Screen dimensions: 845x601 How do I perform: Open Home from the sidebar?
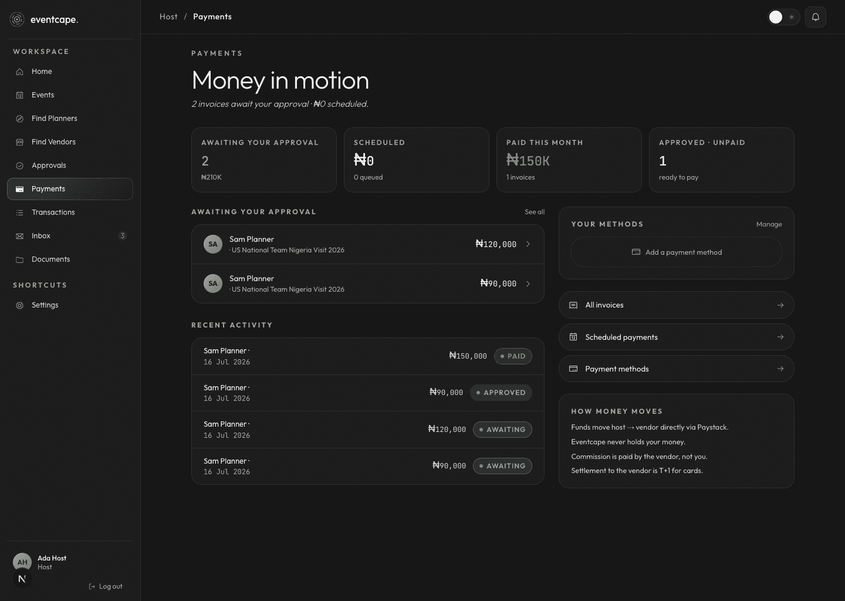(70, 72)
